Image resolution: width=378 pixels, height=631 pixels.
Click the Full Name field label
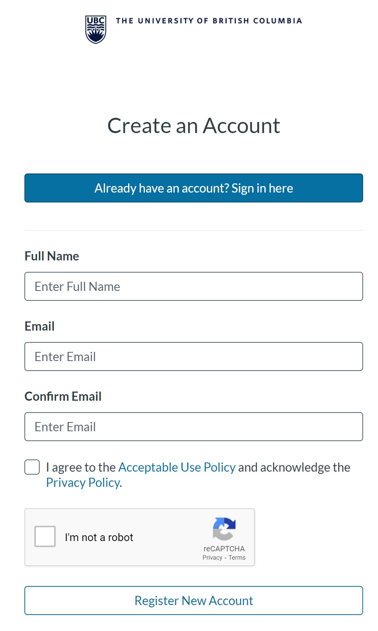[52, 256]
